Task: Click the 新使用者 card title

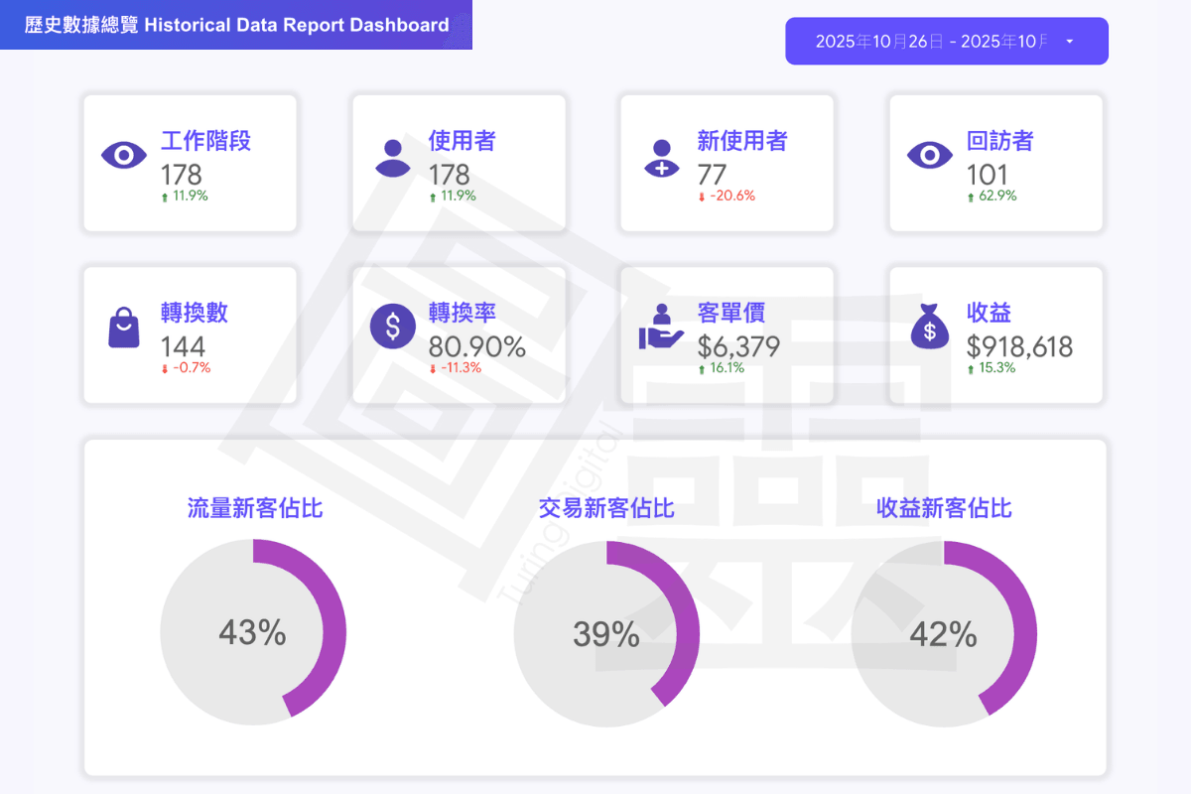Action: point(742,141)
